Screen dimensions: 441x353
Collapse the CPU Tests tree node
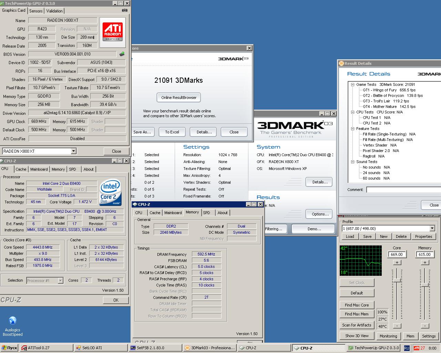pyautogui.click(x=353, y=112)
